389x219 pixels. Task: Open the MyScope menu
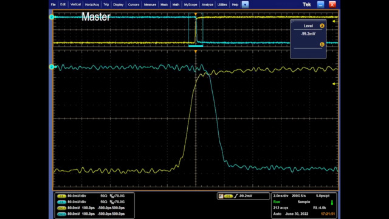[190, 4]
